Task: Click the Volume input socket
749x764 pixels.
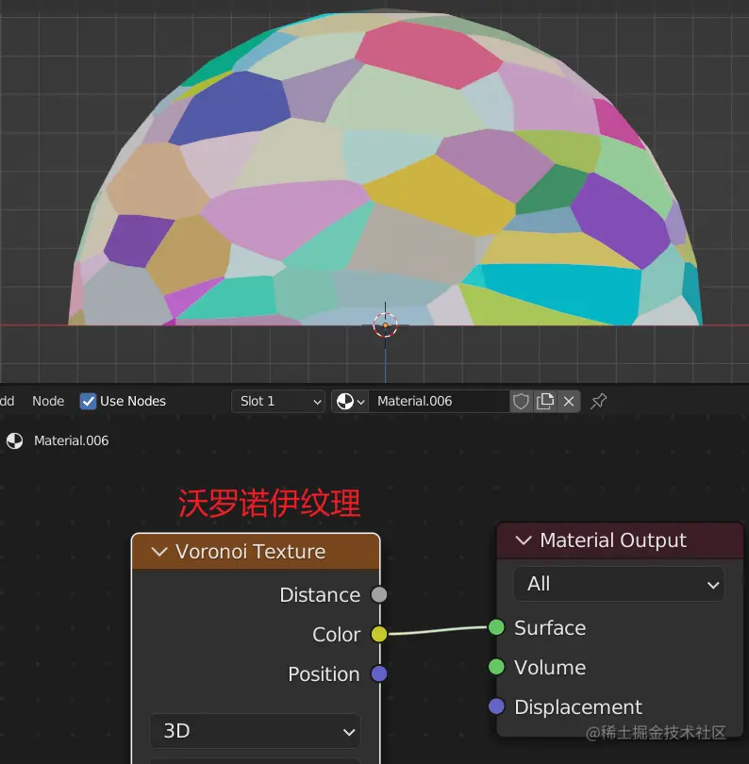Action: 496,667
